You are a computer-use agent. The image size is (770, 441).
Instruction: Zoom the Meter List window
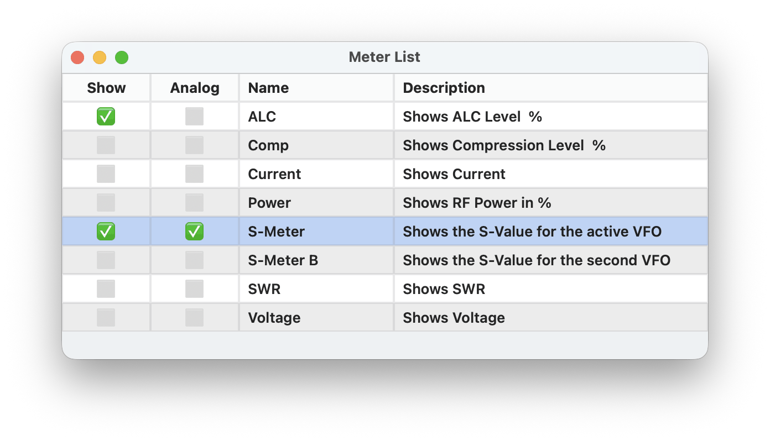pyautogui.click(x=122, y=57)
